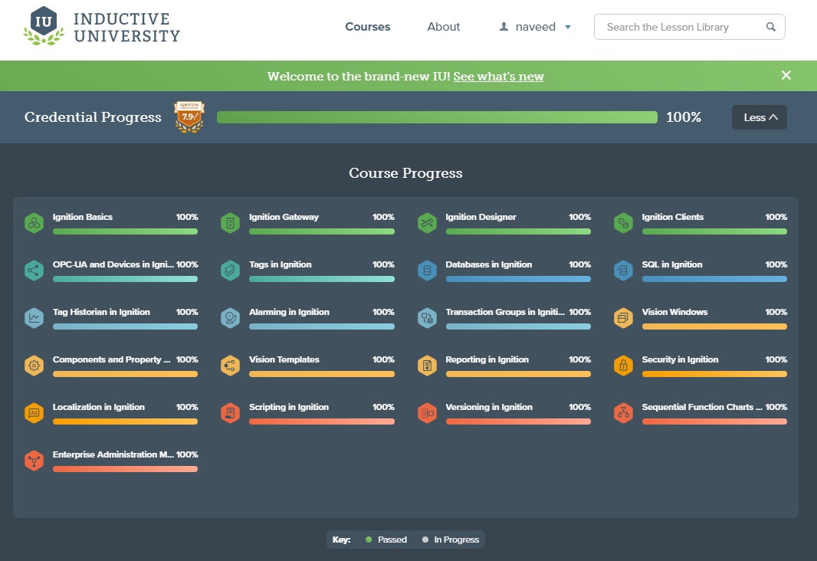Click the Ignition Basics hexagon icon
Viewport: 817px width, 561px height.
(34, 223)
